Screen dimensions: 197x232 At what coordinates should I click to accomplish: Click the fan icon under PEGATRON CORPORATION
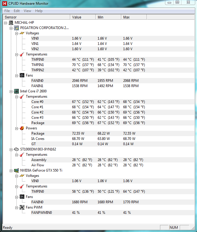pos(22,75)
